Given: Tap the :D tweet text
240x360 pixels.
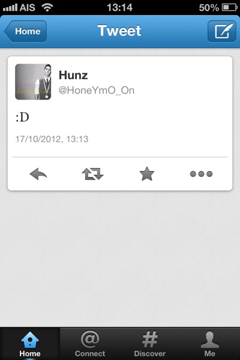Looking at the screenshot, I should 22,118.
